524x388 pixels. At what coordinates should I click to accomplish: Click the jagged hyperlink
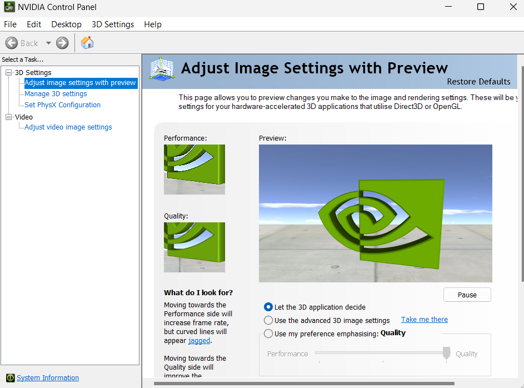click(x=199, y=341)
